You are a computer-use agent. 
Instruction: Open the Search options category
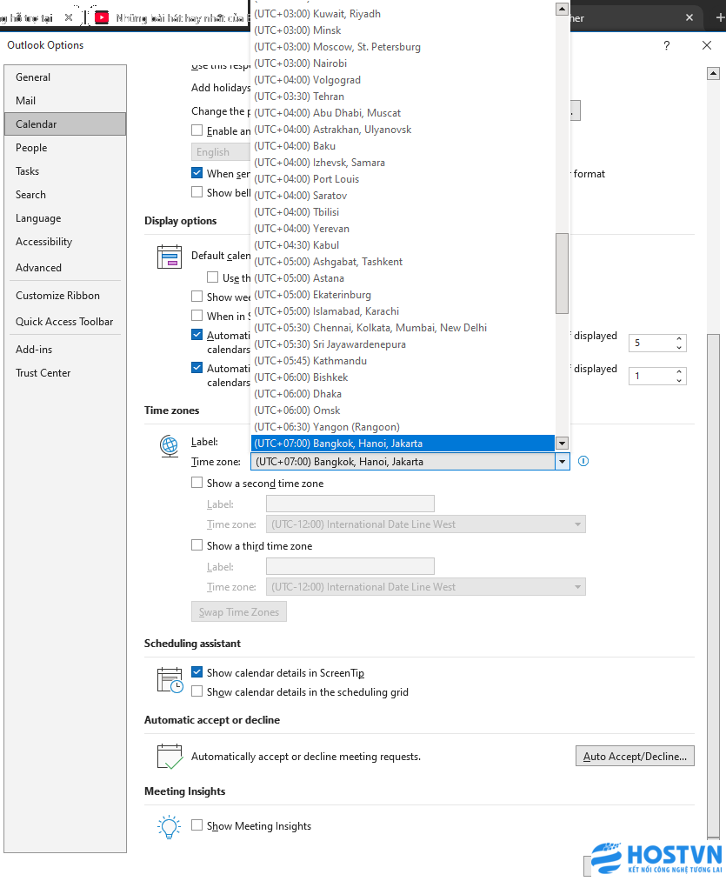click(x=65, y=195)
